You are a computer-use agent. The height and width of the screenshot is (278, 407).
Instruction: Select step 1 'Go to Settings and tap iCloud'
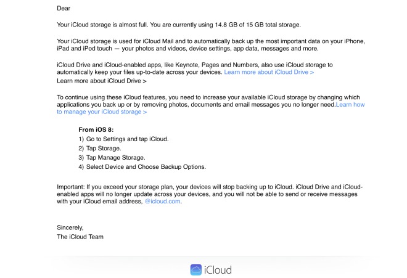[x=123, y=139]
